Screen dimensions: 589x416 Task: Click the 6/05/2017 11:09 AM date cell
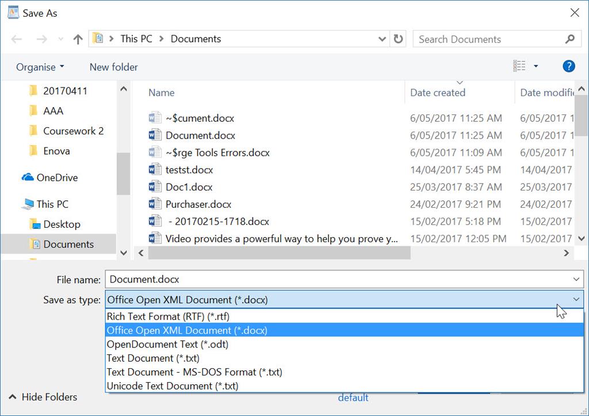tap(456, 152)
